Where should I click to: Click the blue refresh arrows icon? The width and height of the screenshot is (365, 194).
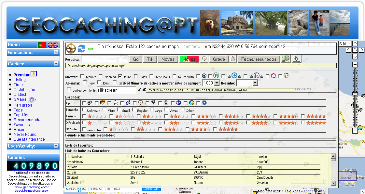click(81, 49)
